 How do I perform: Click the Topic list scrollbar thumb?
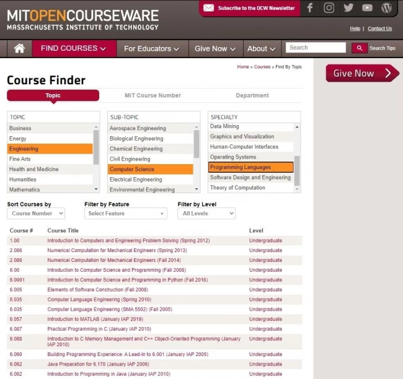point(96,147)
